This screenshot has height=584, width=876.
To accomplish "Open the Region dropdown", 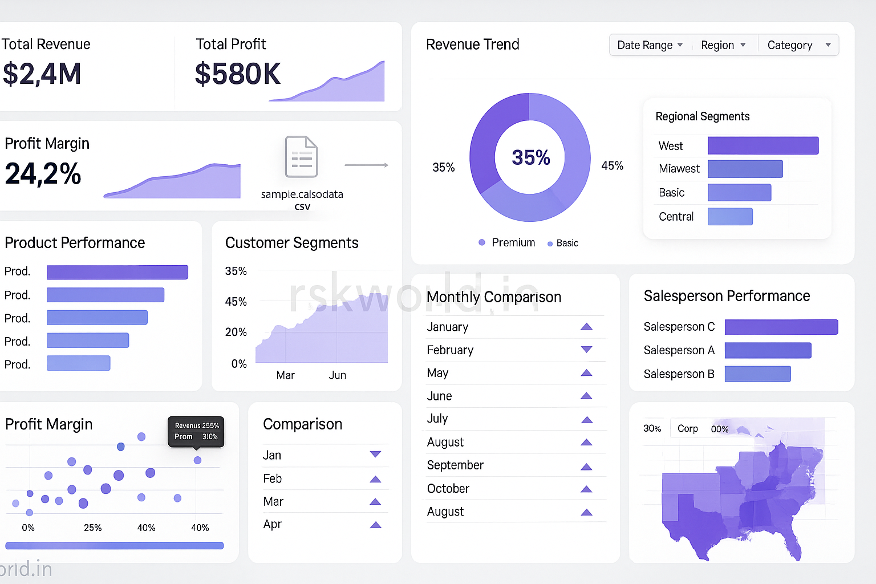I will (x=723, y=45).
